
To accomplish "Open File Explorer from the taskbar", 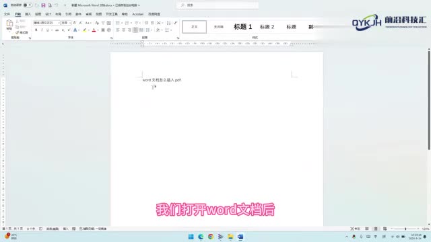I will click(x=230, y=237).
